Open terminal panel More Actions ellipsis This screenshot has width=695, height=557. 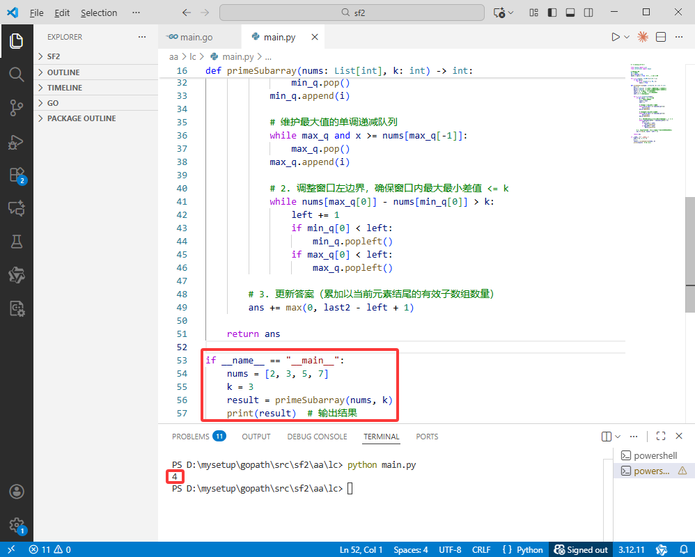[634, 437]
